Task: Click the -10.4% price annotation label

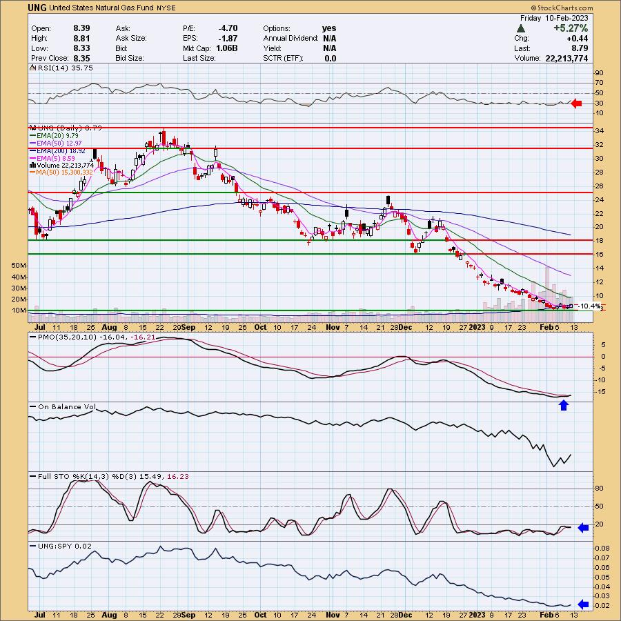Action: 589,306
